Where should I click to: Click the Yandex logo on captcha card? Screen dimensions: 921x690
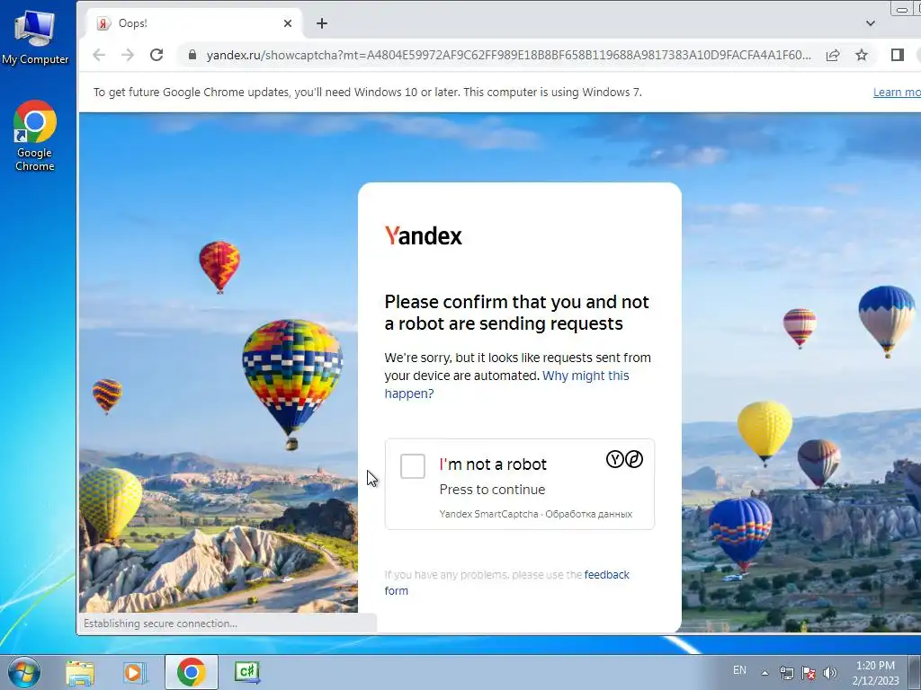424,236
